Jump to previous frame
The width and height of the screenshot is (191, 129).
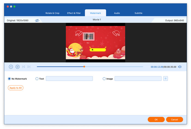tap(24, 67)
